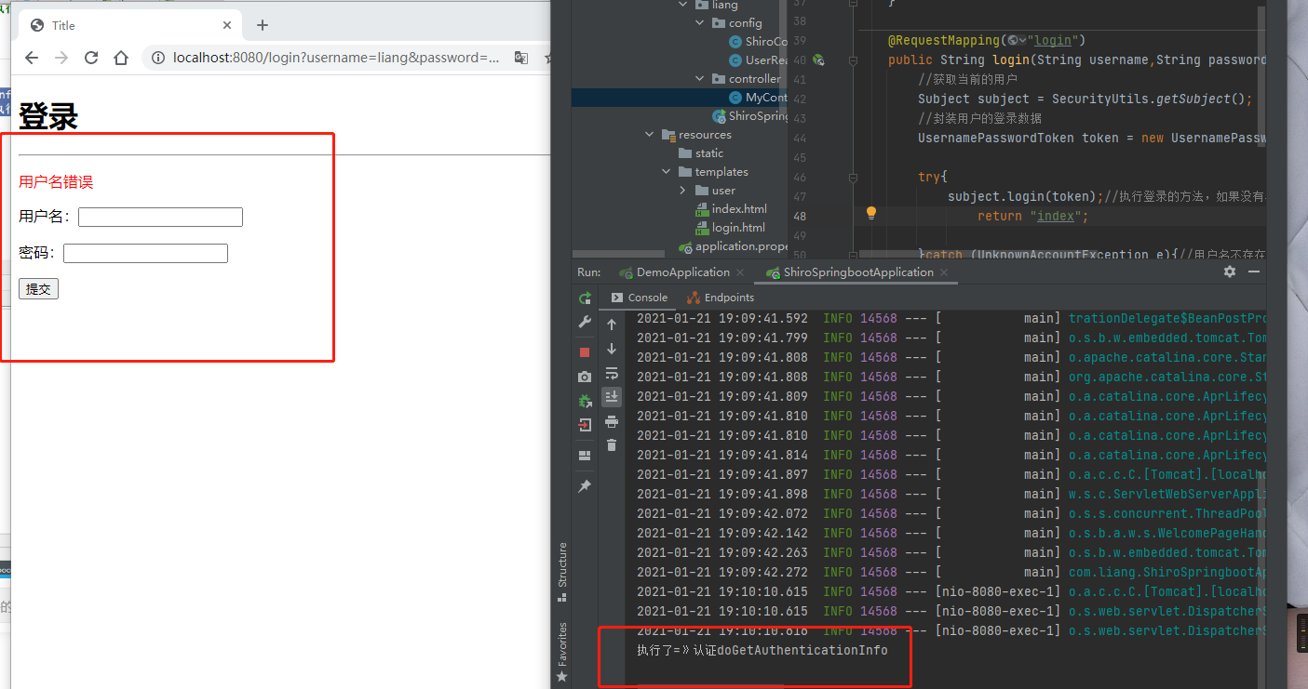This screenshot has height=689, width=1308.
Task: Toggle the pin tab icon in Run panel
Action: point(585,486)
